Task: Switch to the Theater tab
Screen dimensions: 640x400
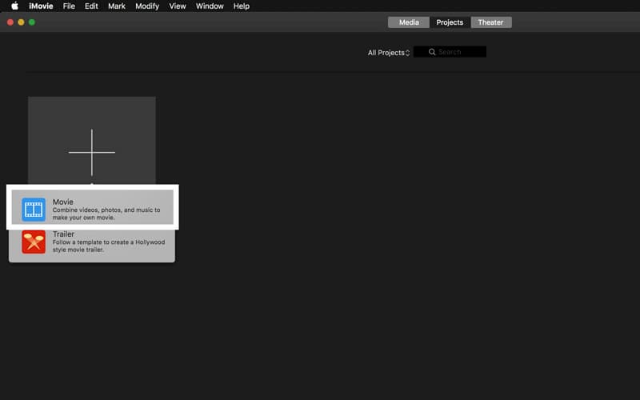Action: (491, 22)
